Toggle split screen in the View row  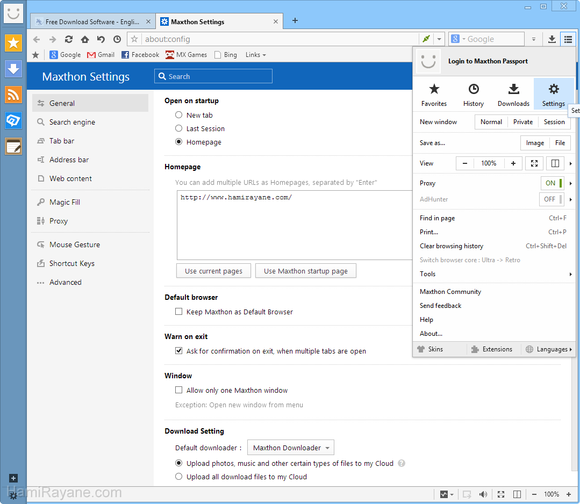pos(555,163)
